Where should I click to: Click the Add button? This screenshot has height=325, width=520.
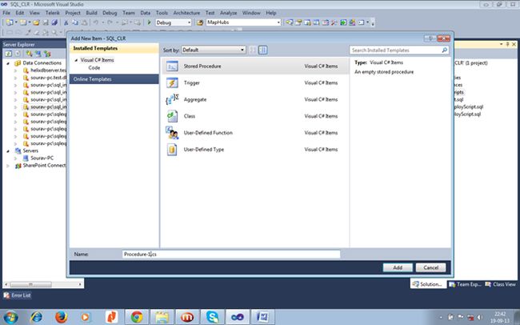coord(398,267)
